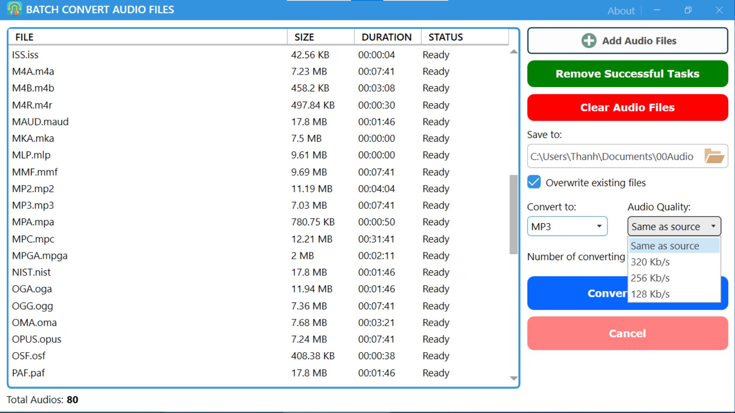Click Remove Successful Tasks button
Image resolution: width=735 pixels, height=413 pixels.
coord(627,74)
